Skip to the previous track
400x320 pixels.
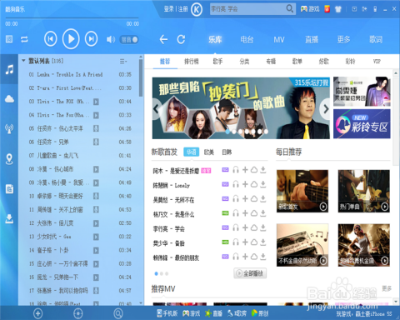coord(51,39)
